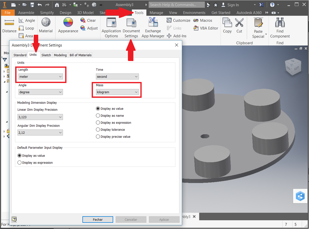
Task: Click the Search Help & Commands field
Action: click(x=177, y=5)
